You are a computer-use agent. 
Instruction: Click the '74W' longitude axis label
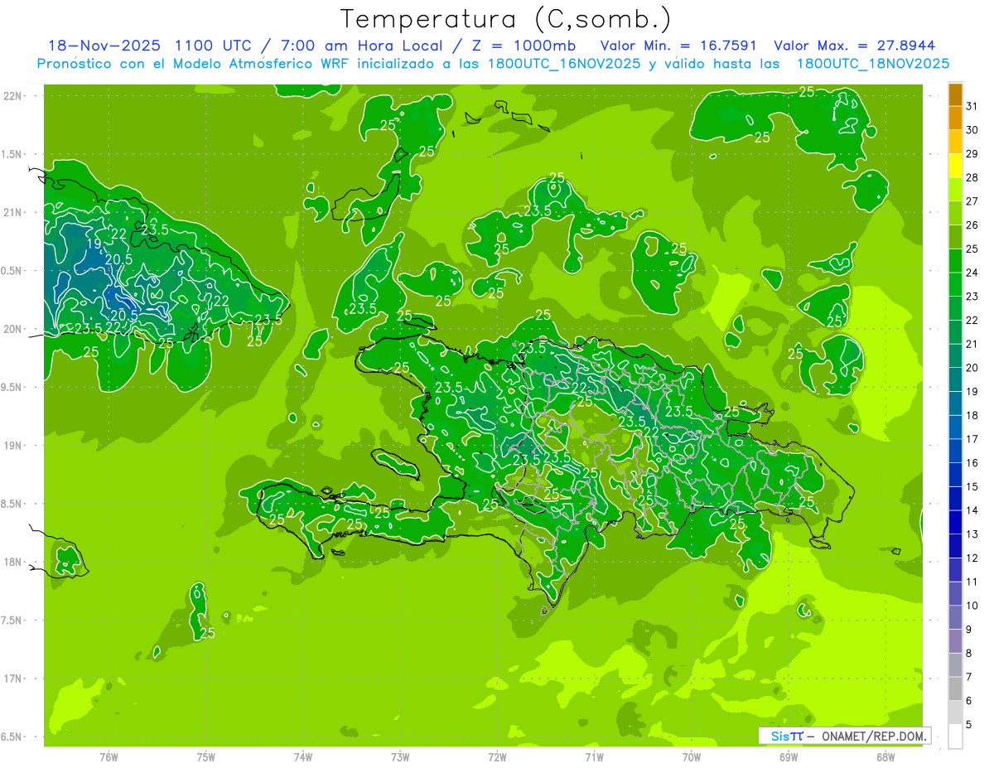303,757
